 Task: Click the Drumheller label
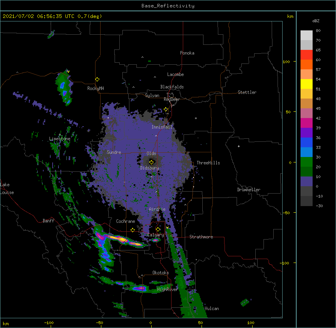[x=249, y=190]
